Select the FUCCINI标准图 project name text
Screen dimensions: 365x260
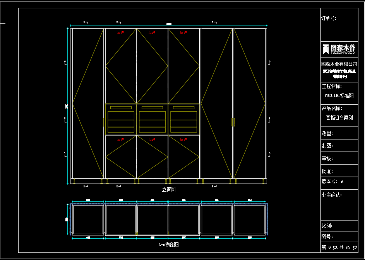[339, 96]
